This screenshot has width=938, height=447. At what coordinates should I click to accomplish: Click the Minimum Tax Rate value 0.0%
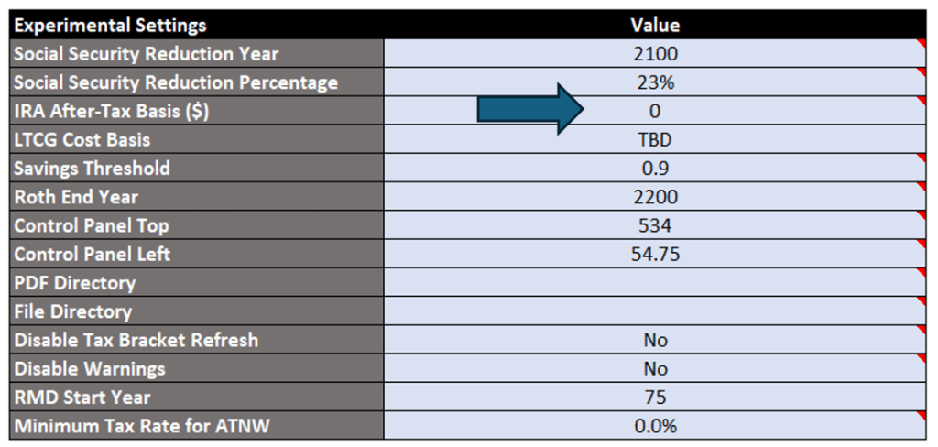(x=655, y=426)
